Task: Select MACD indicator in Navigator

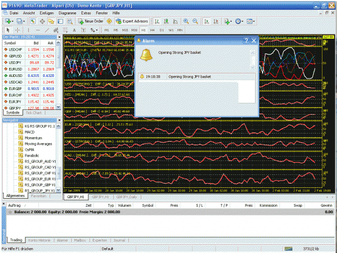Action: click(x=29, y=132)
